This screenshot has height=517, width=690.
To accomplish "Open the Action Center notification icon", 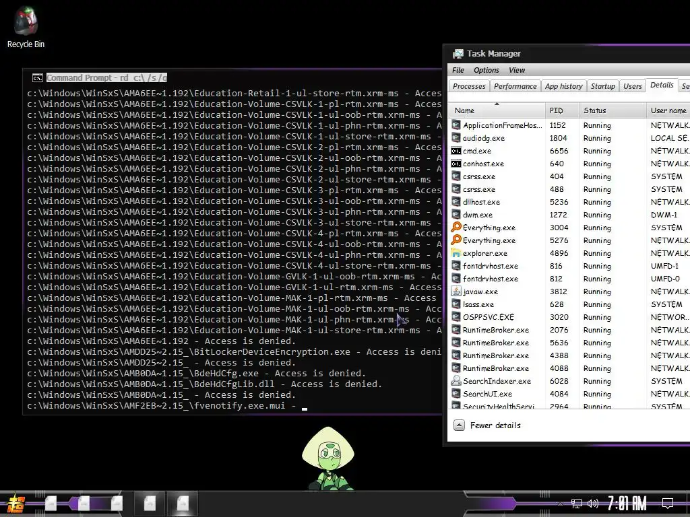I will [x=668, y=503].
